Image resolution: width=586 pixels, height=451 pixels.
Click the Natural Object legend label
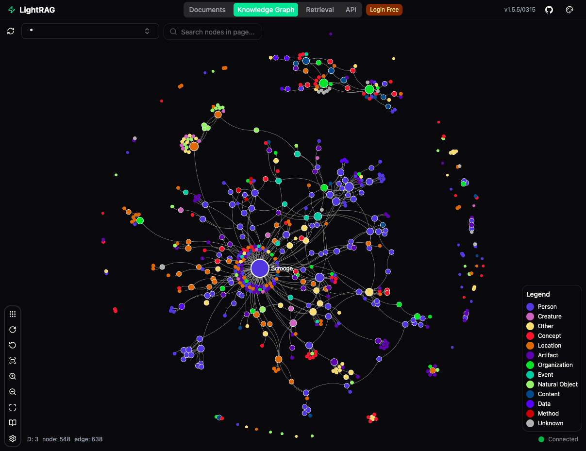[x=558, y=384]
